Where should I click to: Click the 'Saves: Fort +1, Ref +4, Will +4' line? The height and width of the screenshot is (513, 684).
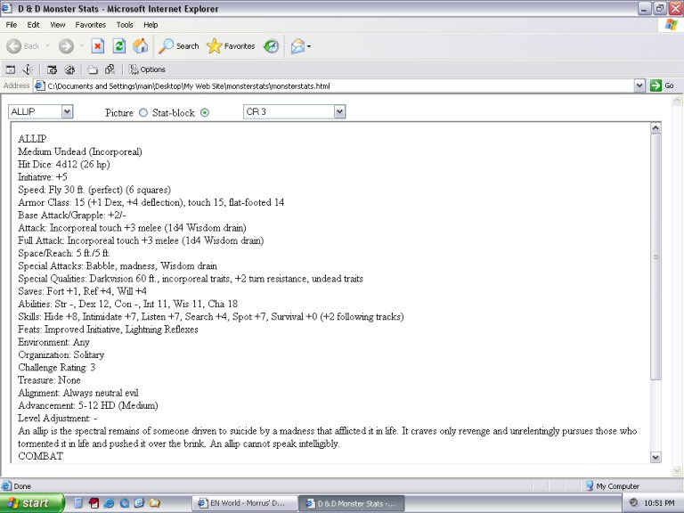[82, 291]
